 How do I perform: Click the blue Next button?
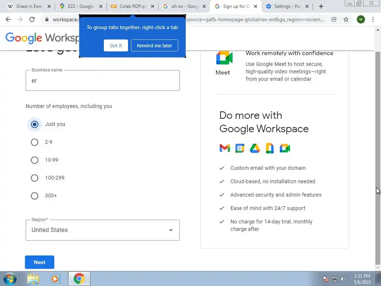pyautogui.click(x=39, y=262)
